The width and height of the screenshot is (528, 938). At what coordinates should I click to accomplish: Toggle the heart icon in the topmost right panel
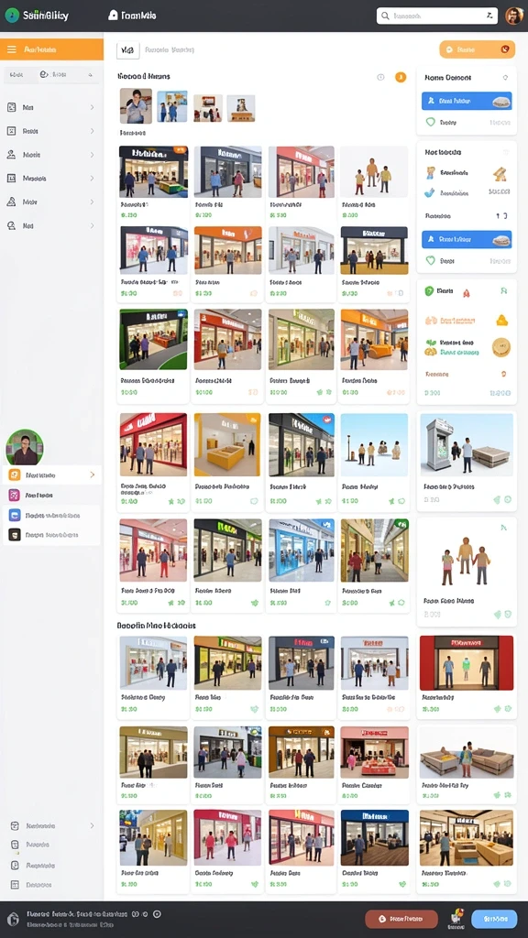(x=430, y=122)
